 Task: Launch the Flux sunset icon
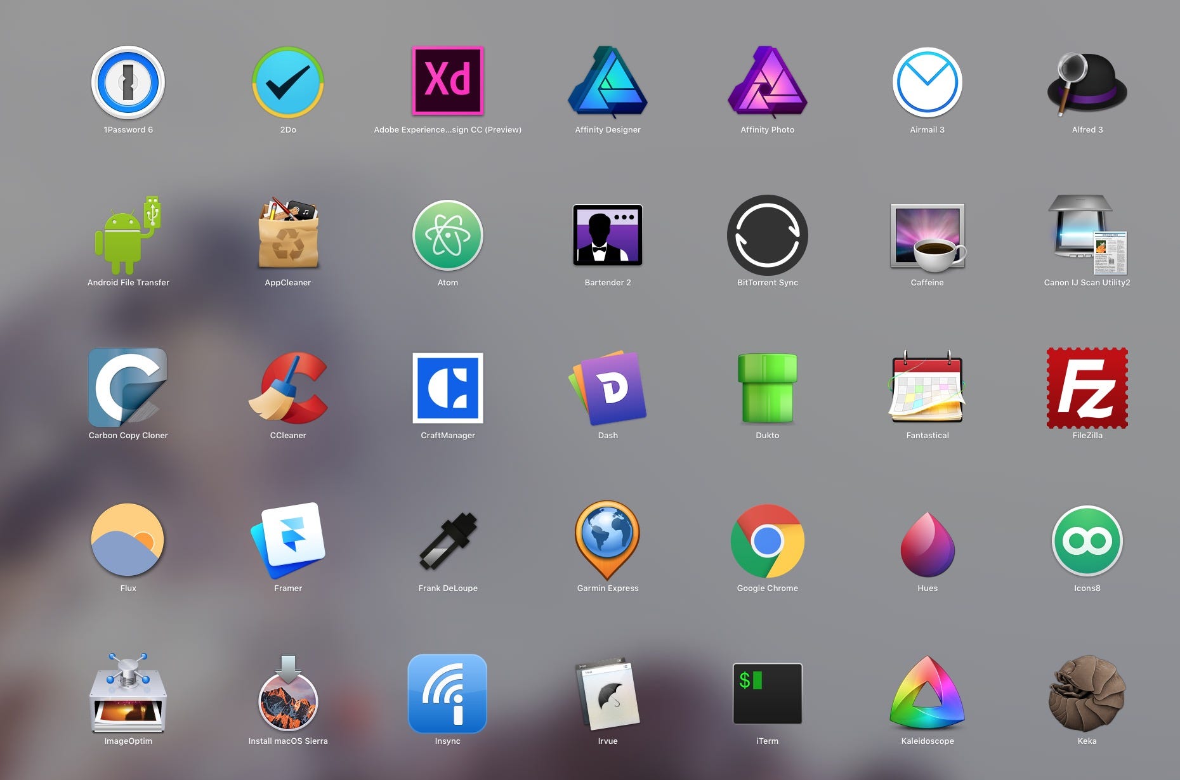pyautogui.click(x=128, y=540)
